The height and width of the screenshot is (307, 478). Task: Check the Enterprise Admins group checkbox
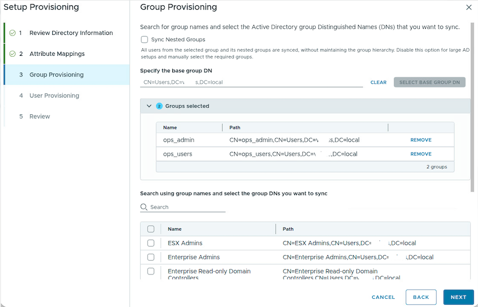pyautogui.click(x=151, y=257)
